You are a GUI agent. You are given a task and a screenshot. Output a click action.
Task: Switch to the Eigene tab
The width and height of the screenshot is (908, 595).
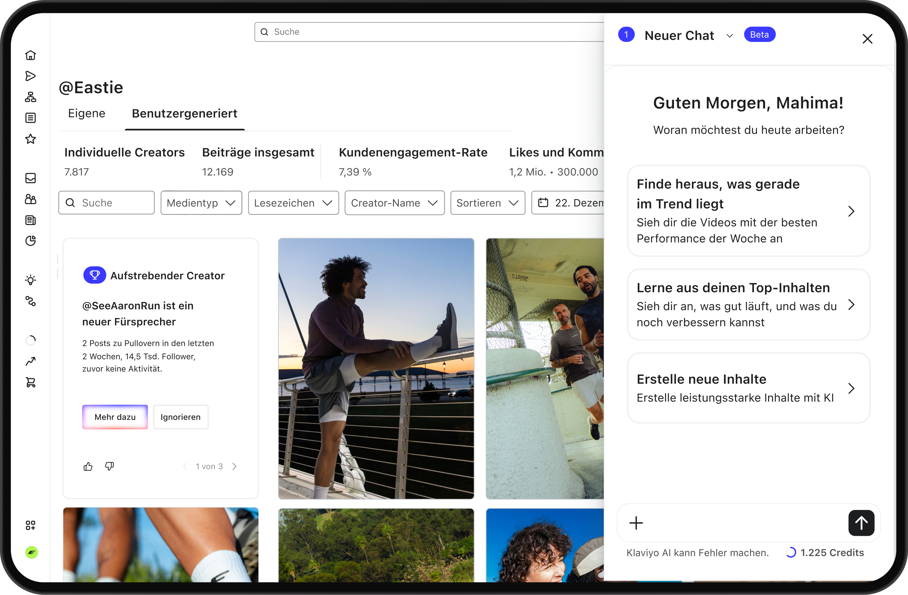(87, 113)
